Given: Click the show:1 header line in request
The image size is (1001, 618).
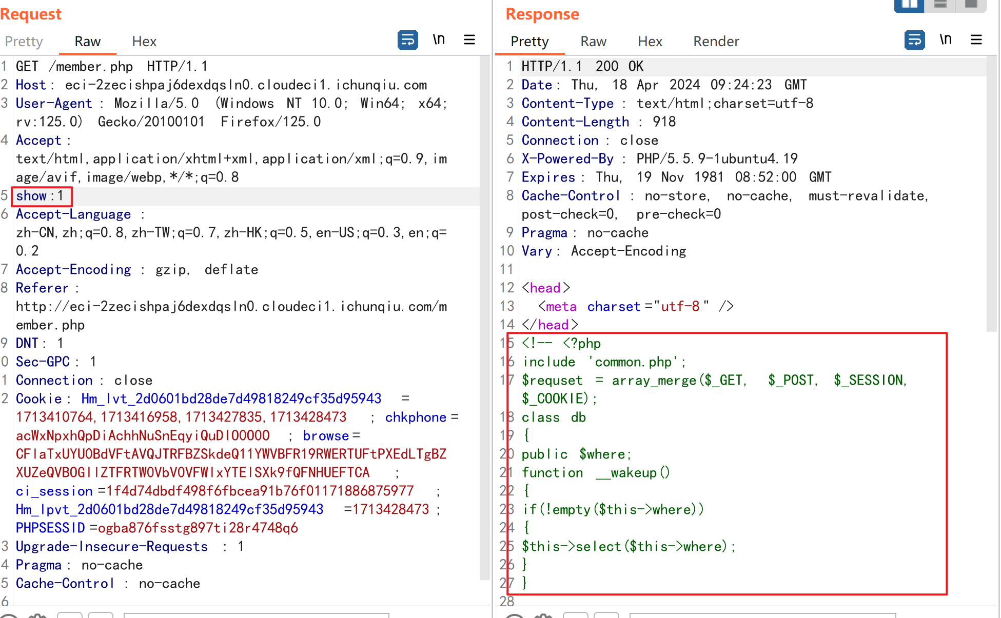Looking at the screenshot, I should coord(40,196).
